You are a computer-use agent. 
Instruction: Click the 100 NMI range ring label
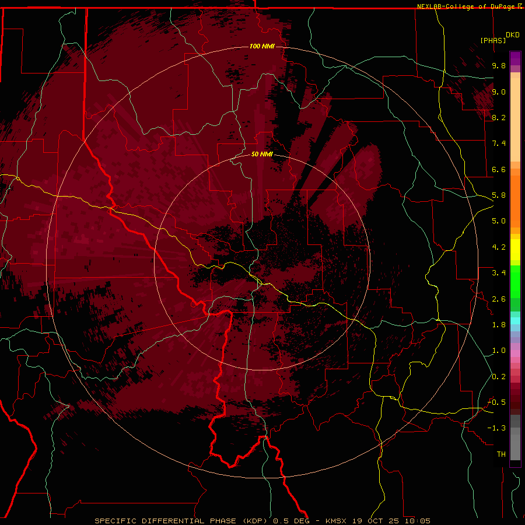click(262, 46)
